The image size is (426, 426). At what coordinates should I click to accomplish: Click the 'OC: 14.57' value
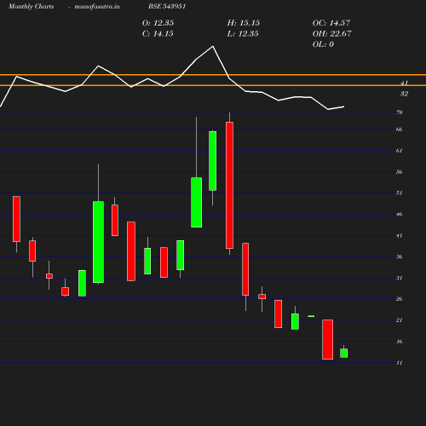click(331, 23)
